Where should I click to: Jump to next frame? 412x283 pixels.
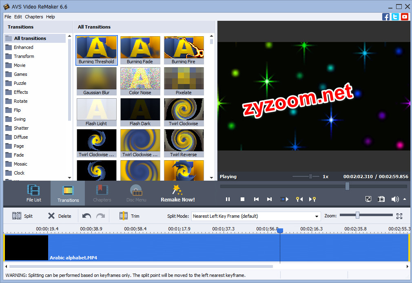(269, 199)
